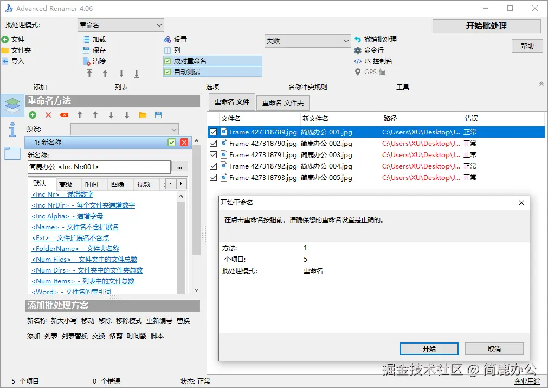Uncheck Frame 427318790.jpg checkbox
The width and height of the screenshot is (548, 388).
point(213,143)
